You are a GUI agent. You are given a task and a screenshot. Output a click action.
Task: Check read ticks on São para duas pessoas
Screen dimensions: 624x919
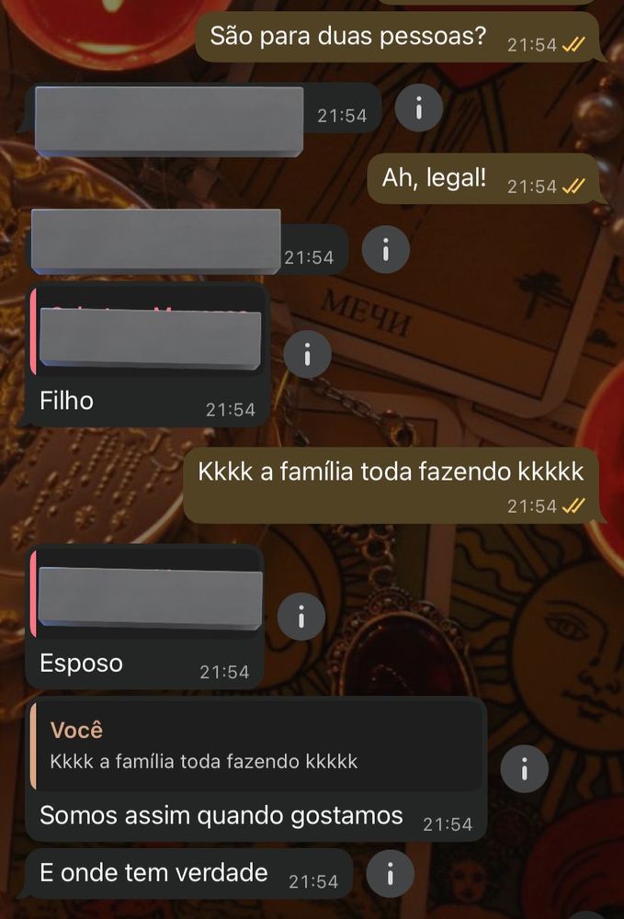[x=573, y=44]
